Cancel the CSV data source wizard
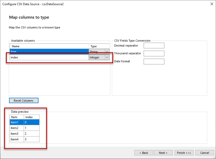This screenshot has width=216, height=159. click(x=205, y=153)
